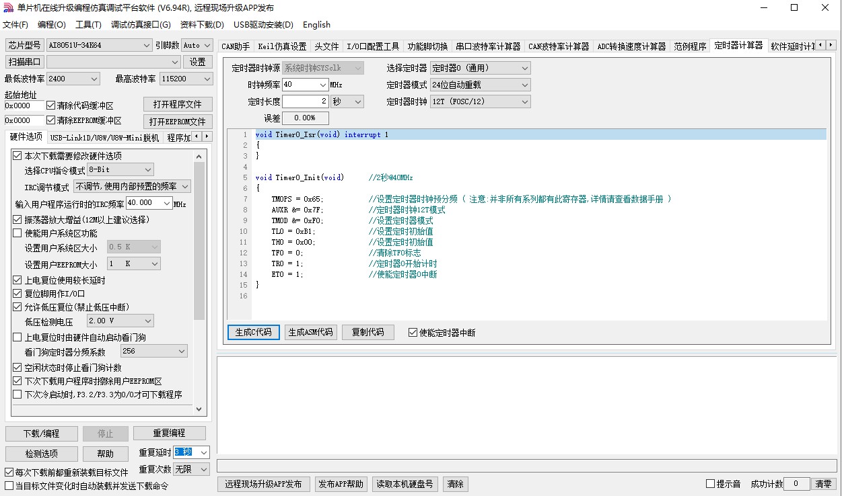Screen dimensions: 842x496
Task: Open 资料下载(D) menu
Action: pos(202,25)
